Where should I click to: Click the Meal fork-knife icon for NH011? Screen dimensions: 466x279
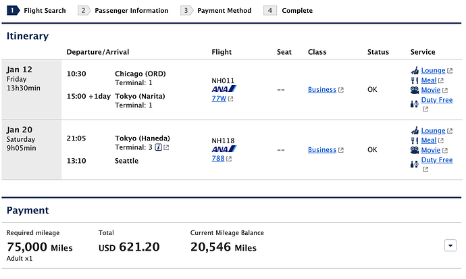point(415,80)
